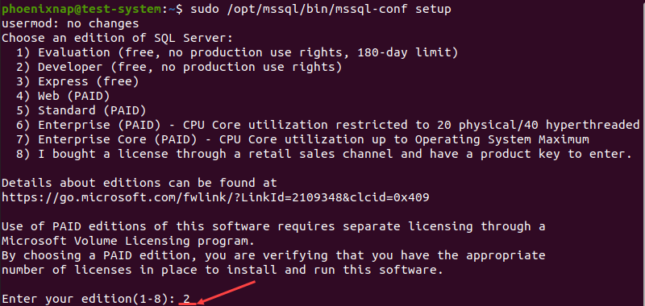
Task: Click the red arrow annotation tip
Action: click(198, 302)
